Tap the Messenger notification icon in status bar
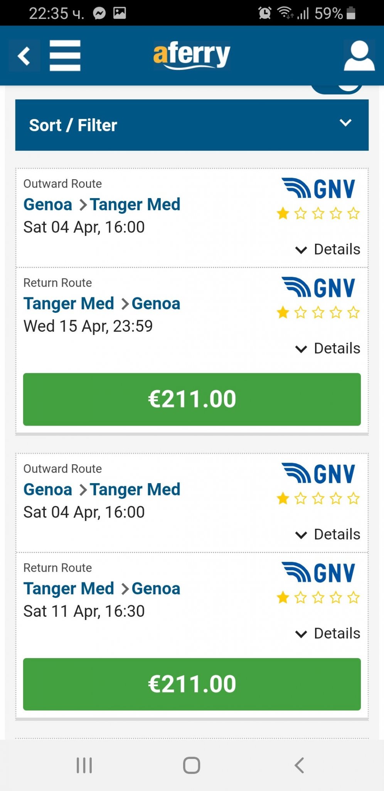 99,13
